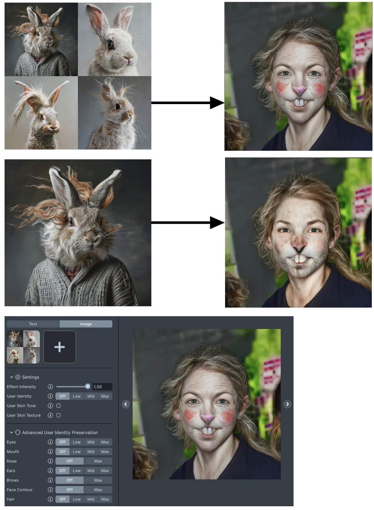Switch to the Image tab
The height and width of the screenshot is (510, 374).
point(86,324)
